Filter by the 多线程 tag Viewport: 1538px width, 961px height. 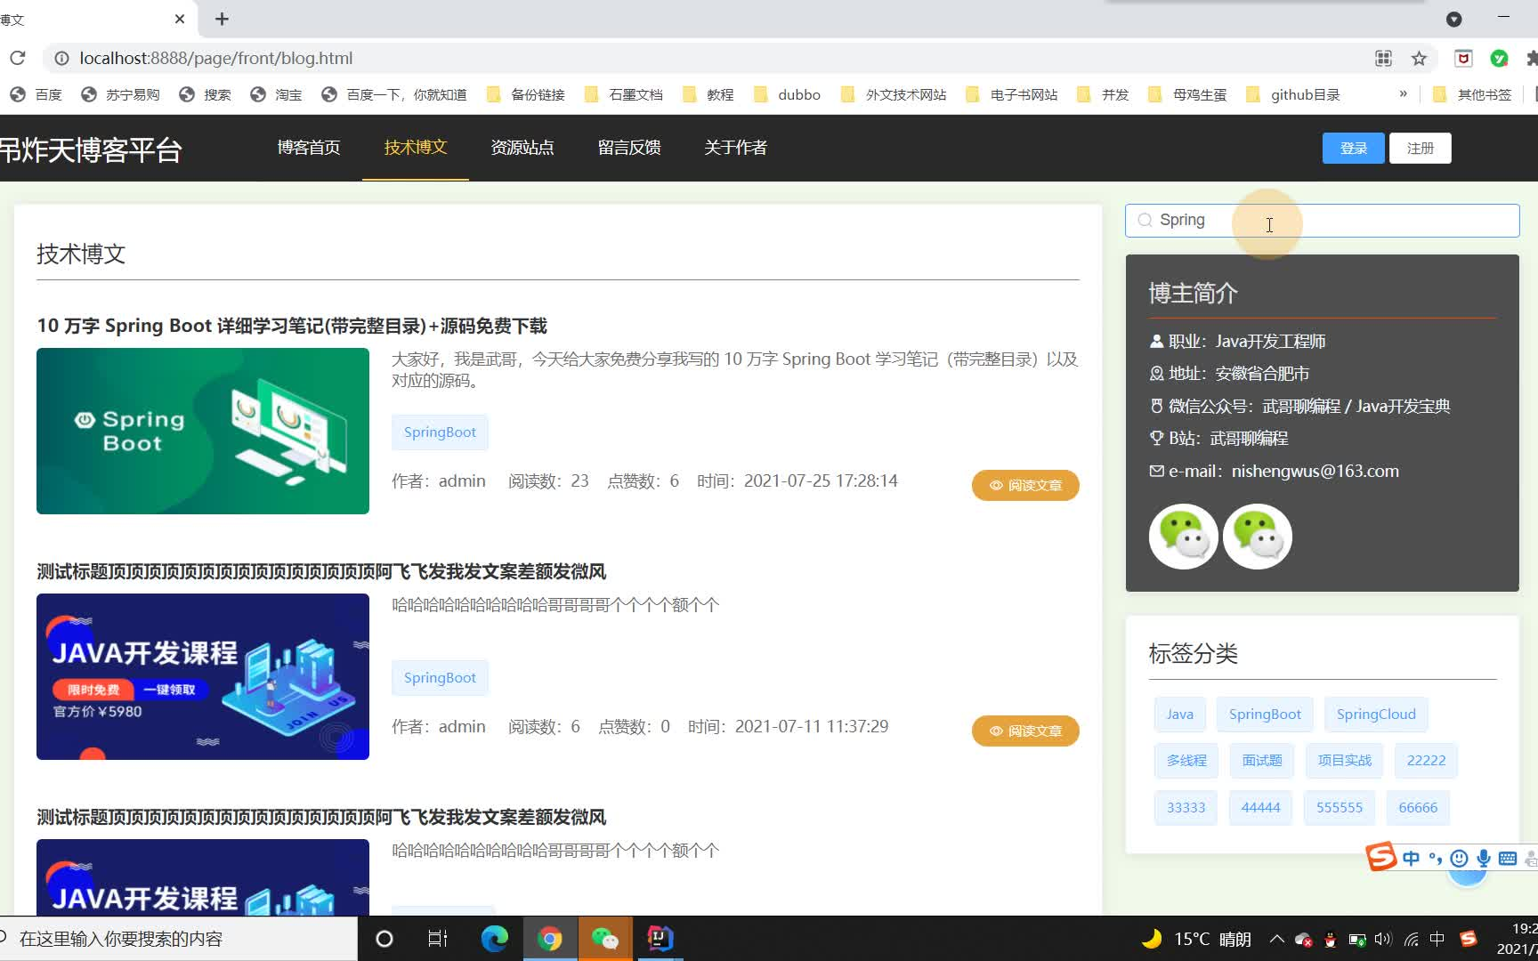click(x=1186, y=761)
